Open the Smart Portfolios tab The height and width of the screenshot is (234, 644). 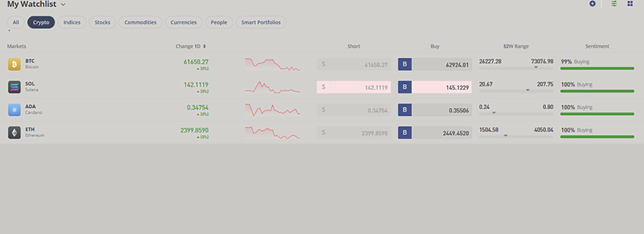[x=261, y=22]
